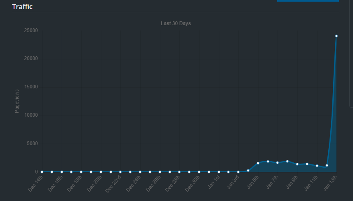Click the Jan 4th data point
Screen dimensions: 353x201
tap(248, 170)
